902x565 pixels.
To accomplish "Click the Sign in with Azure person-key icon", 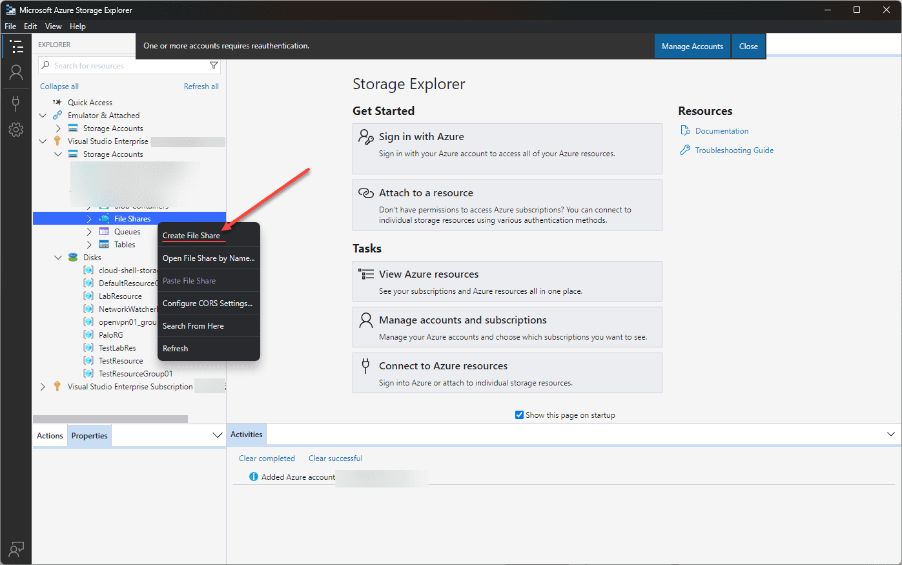I will 366,136.
